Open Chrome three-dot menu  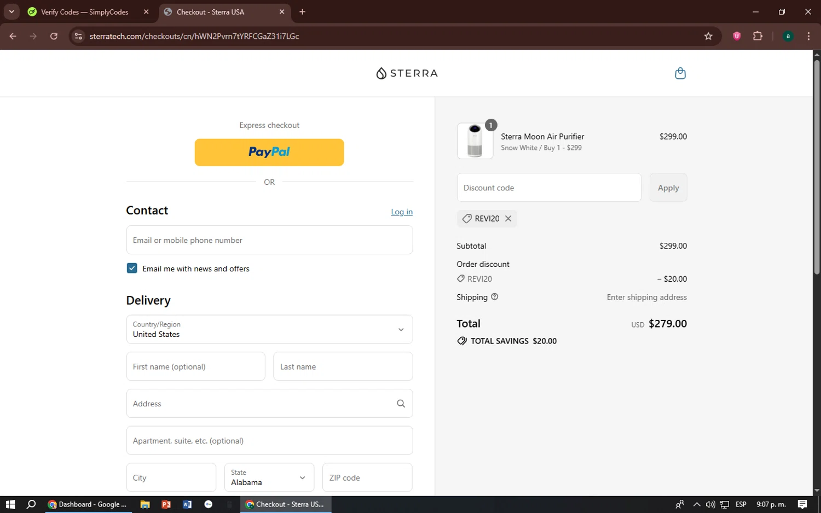(x=808, y=36)
